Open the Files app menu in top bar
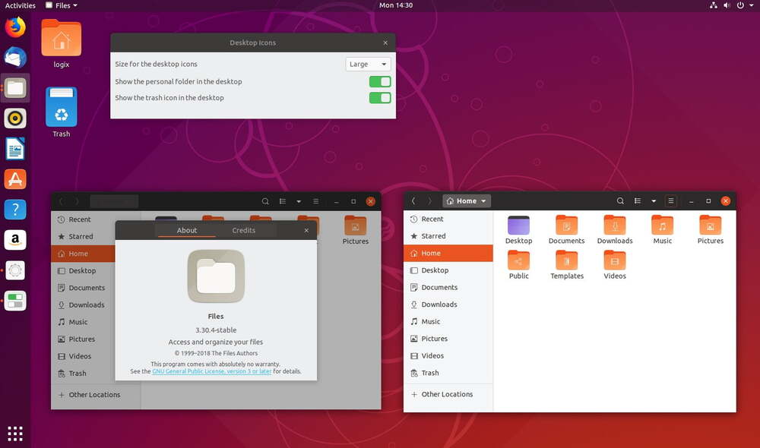 [62, 5]
